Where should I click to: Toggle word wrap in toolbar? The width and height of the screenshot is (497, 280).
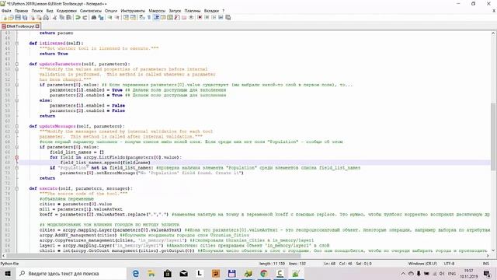pyautogui.click(x=141, y=17)
